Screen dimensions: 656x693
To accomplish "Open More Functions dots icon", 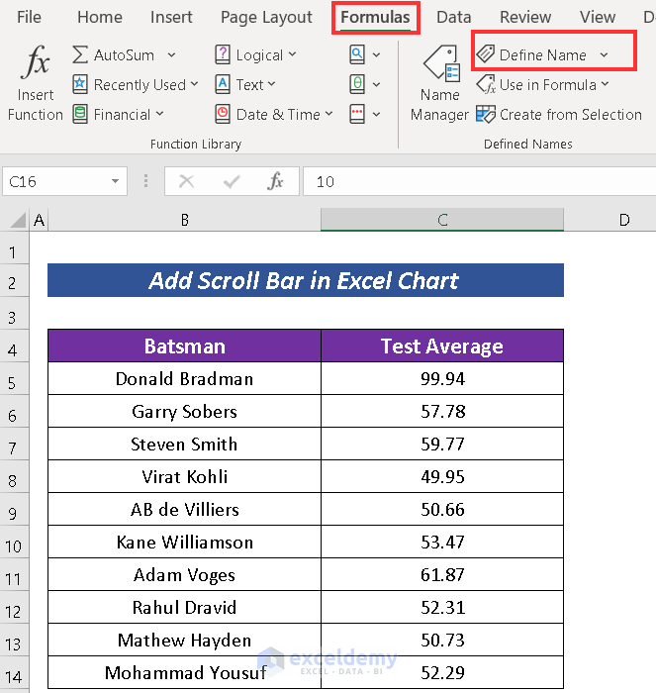I will click(x=357, y=114).
